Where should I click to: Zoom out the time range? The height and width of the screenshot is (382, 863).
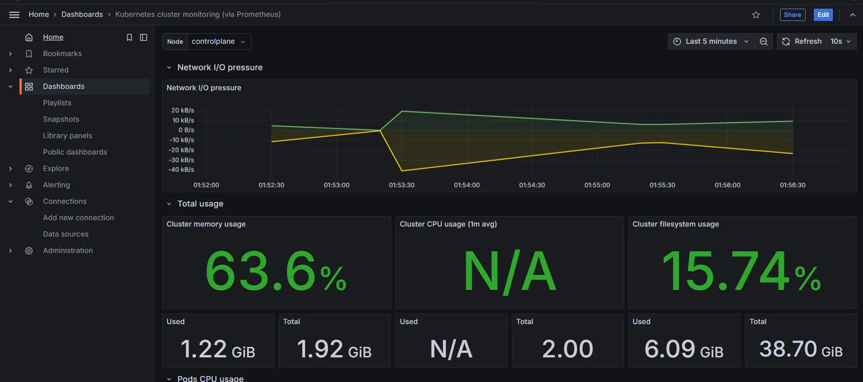[764, 41]
